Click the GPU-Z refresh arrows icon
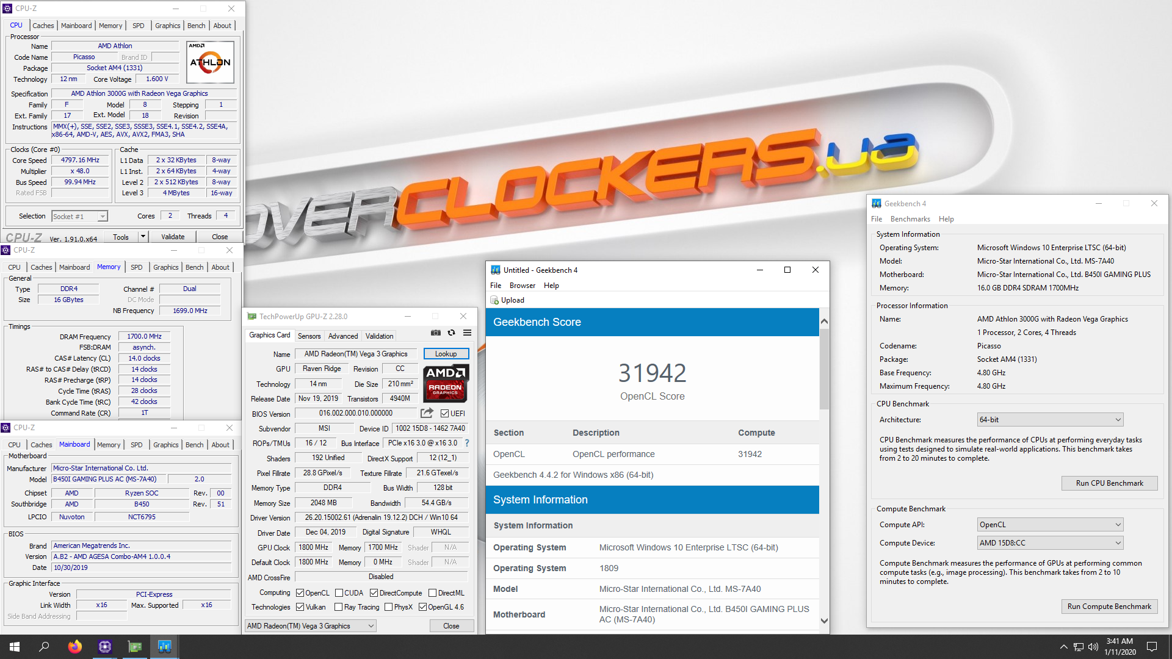Image resolution: width=1172 pixels, height=659 pixels. click(x=451, y=333)
